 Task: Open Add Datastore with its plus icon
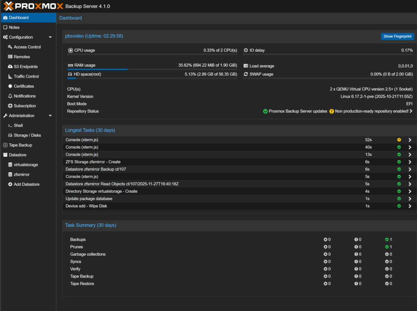[x=9, y=184]
